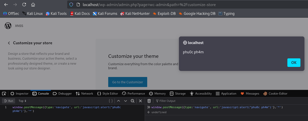Open reverse history search magnifier icon
Viewport: 308px width, 121px height.
point(133,101)
